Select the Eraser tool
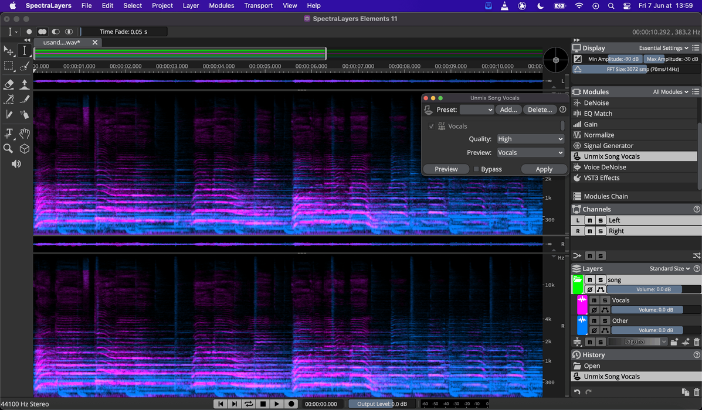 (9, 84)
